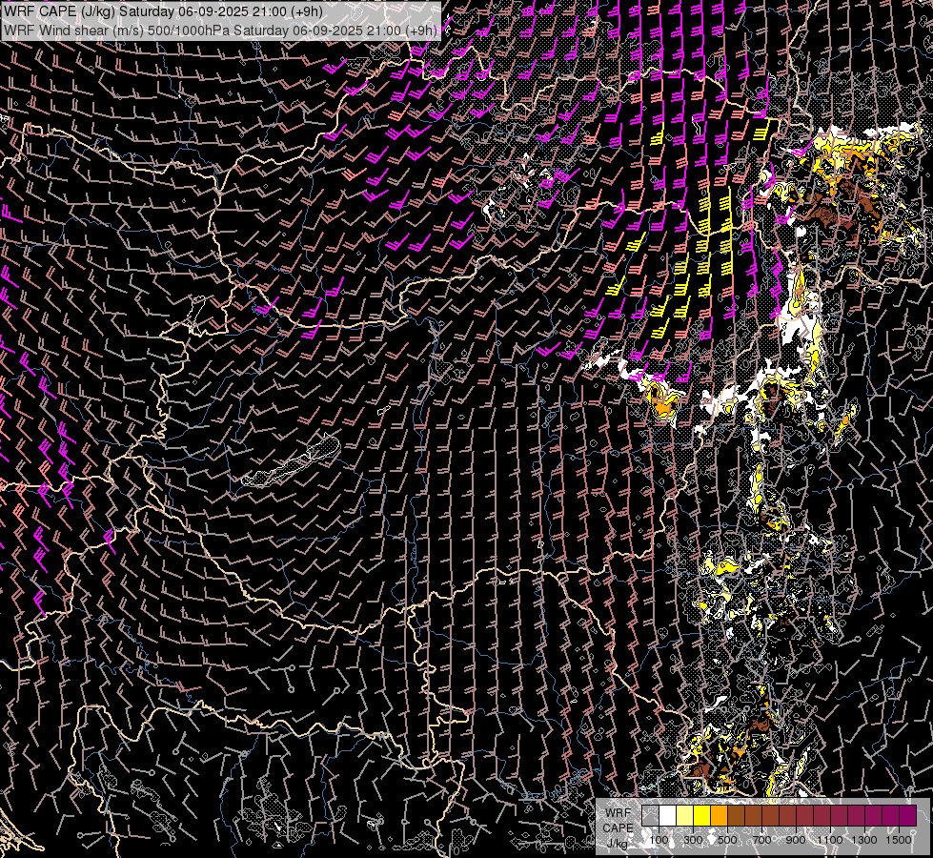Click the 500 legend value
933x858 pixels.
pyautogui.click(x=727, y=840)
